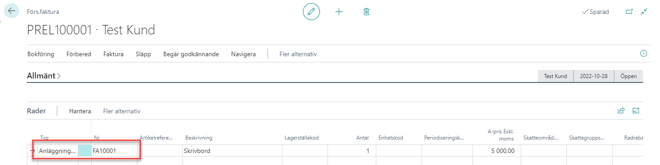Collapse page using diagonal arrows icon
Screen dimensions: 660x165
(644, 12)
